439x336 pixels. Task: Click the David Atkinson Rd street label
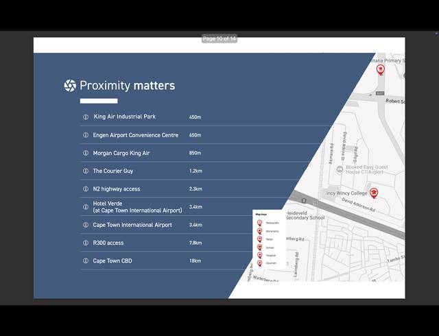[358, 204]
